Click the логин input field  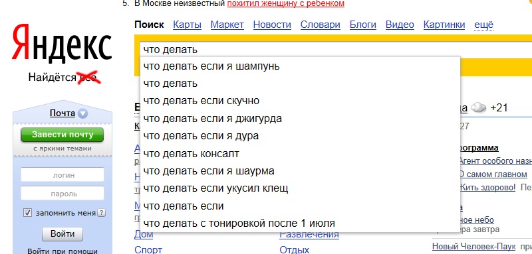(x=63, y=175)
